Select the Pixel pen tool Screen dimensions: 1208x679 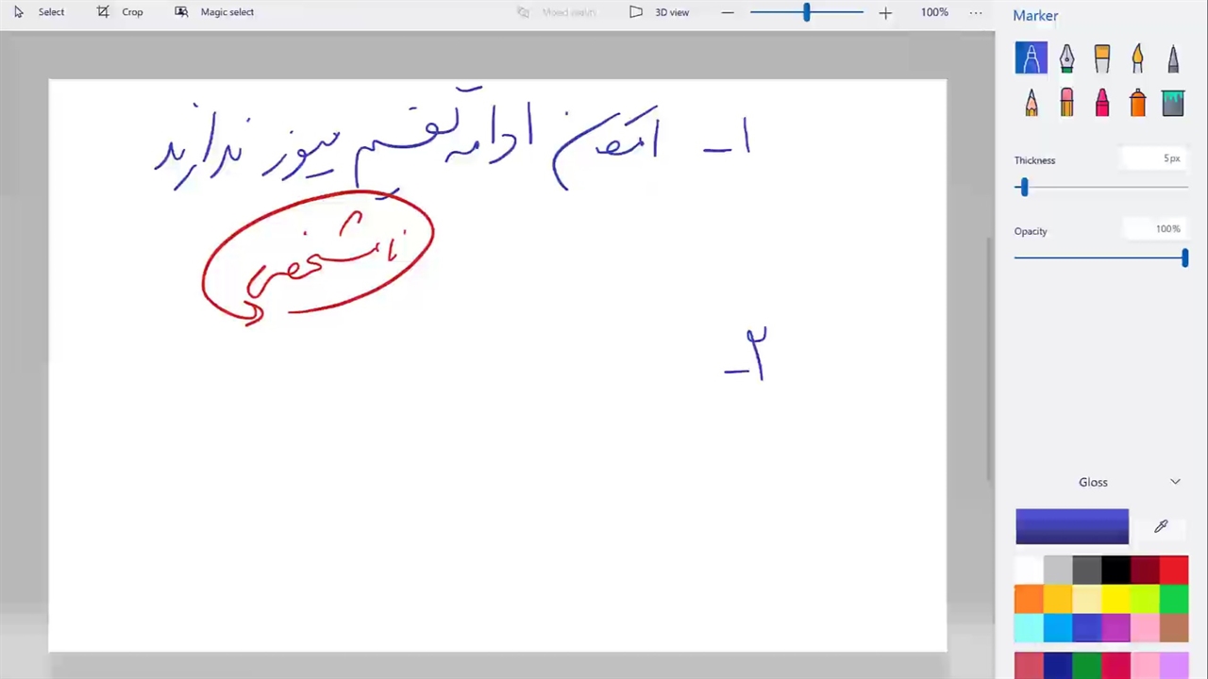click(x=1173, y=58)
